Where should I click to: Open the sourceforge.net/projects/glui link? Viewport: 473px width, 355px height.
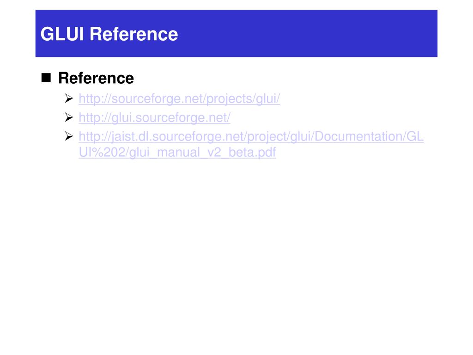(x=179, y=99)
